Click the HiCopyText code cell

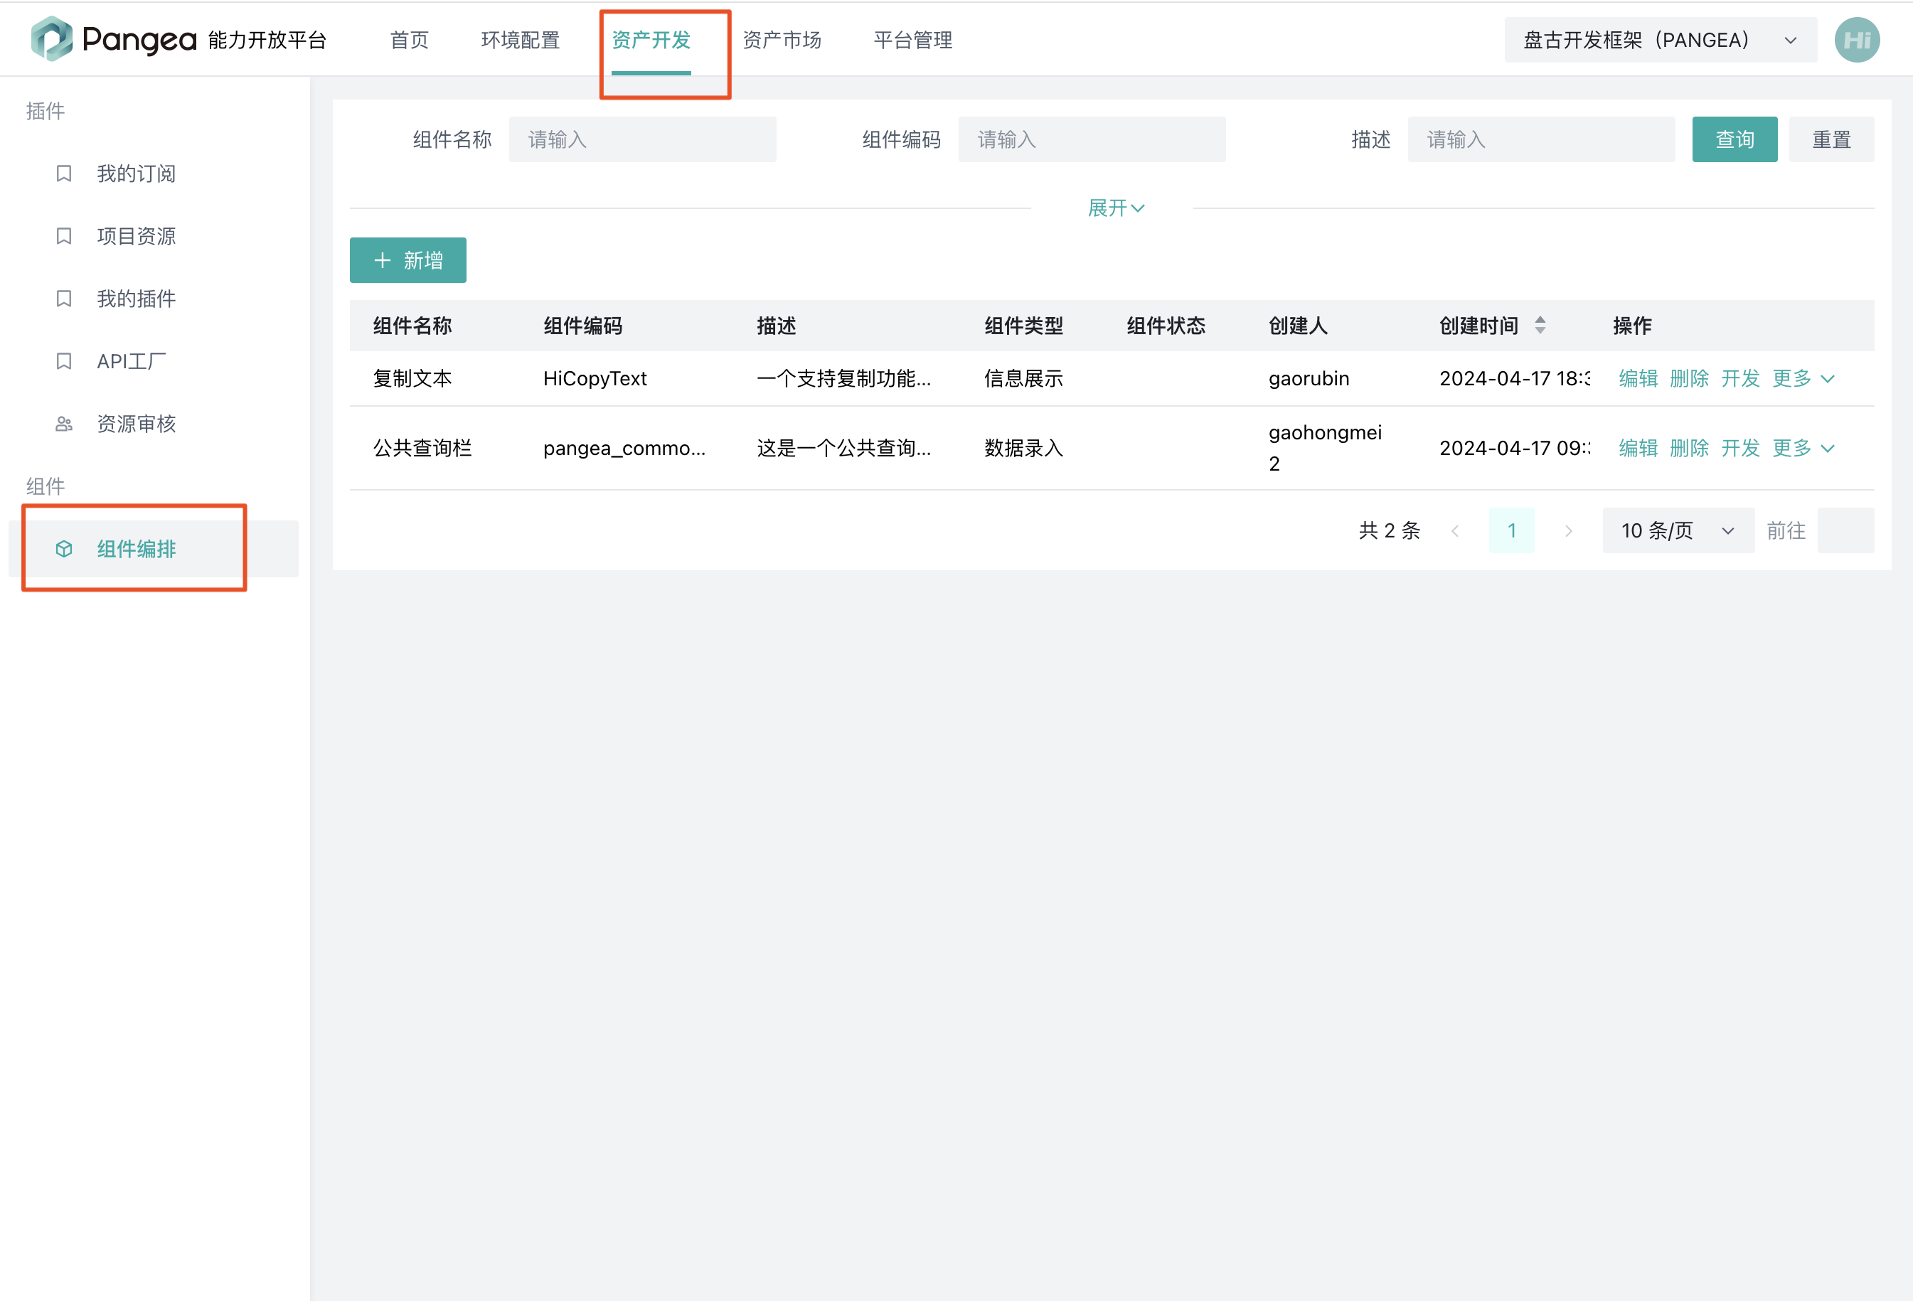[595, 378]
